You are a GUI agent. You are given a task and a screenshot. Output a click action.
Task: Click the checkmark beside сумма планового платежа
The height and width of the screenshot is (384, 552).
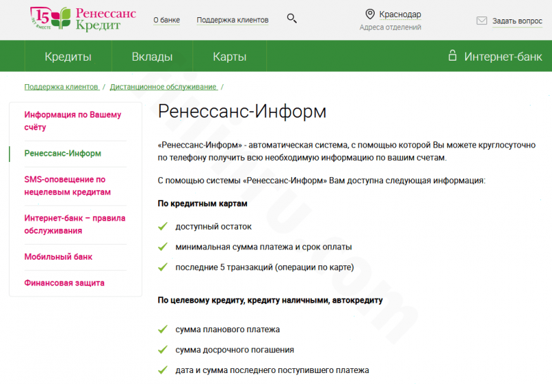coord(163,330)
